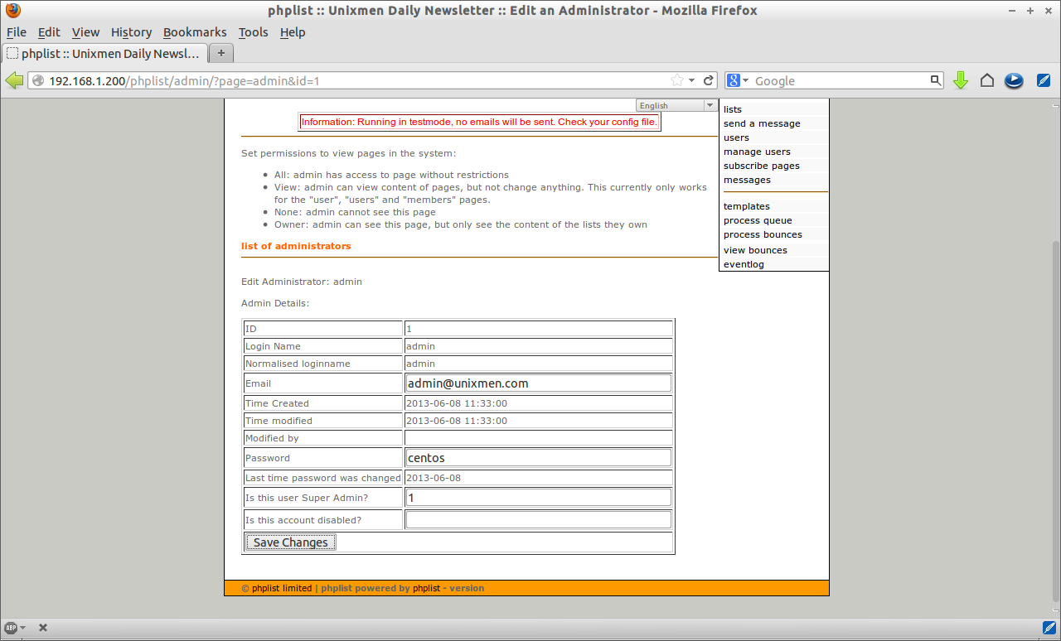Open the History menu

(x=131, y=32)
